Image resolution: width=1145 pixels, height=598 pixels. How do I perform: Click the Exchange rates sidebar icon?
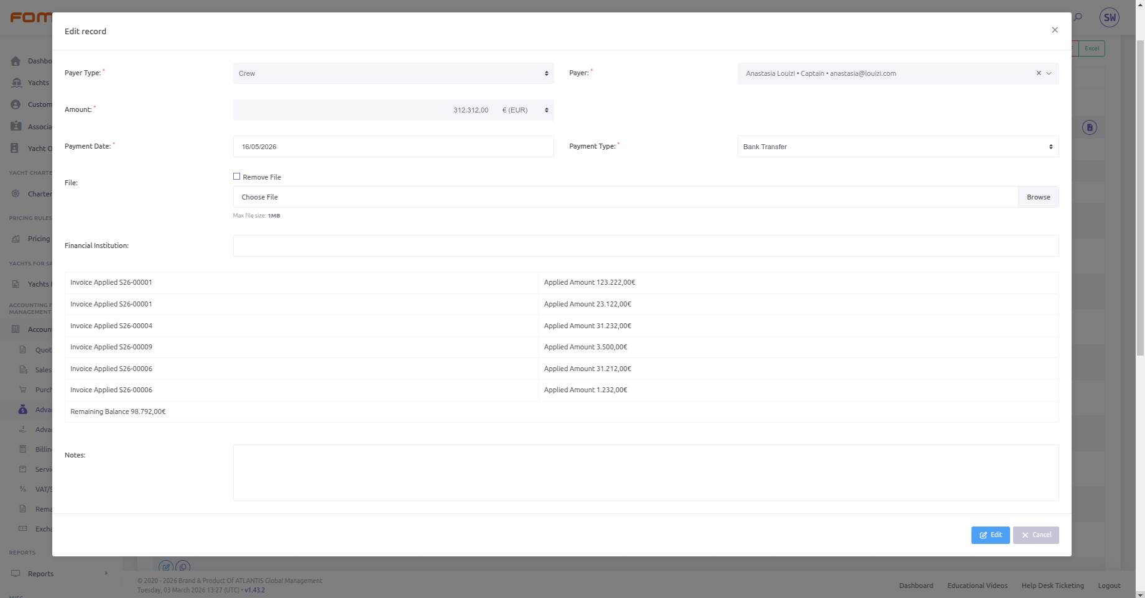click(23, 529)
